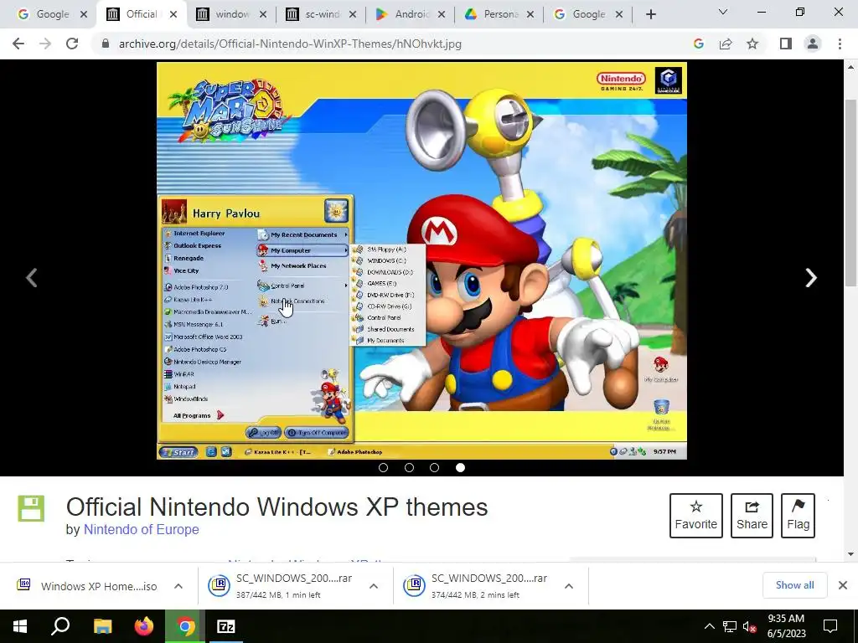Viewport: 858px width, 643px height.
Task: Click the green software floppy icon
Action: point(31,508)
